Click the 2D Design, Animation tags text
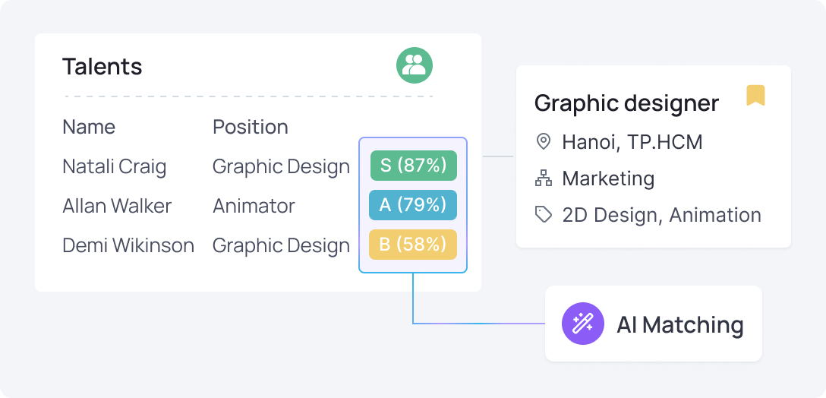The width and height of the screenshot is (826, 398). [662, 215]
